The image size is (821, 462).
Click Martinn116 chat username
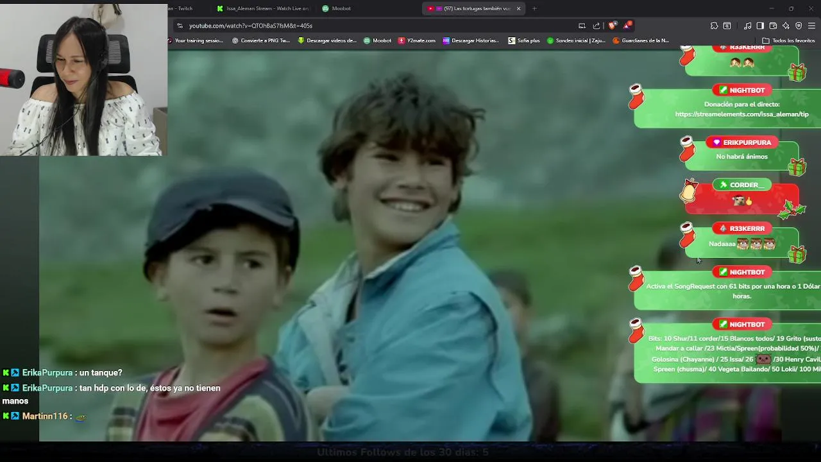tap(45, 416)
